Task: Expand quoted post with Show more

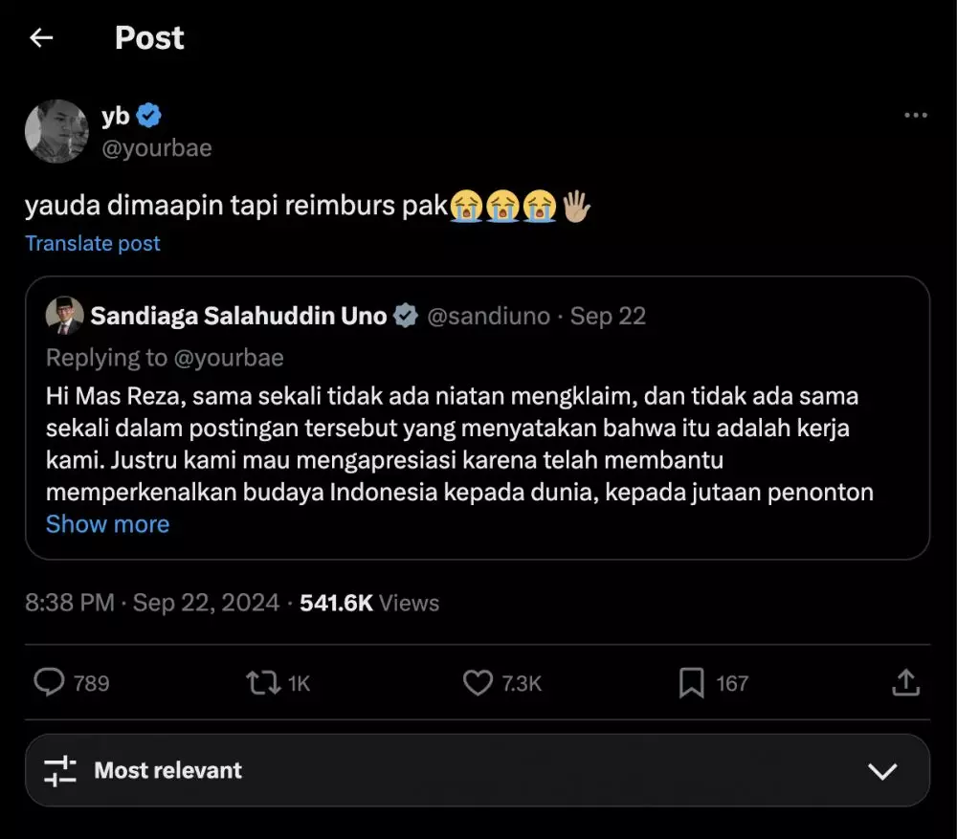Action: (x=107, y=524)
